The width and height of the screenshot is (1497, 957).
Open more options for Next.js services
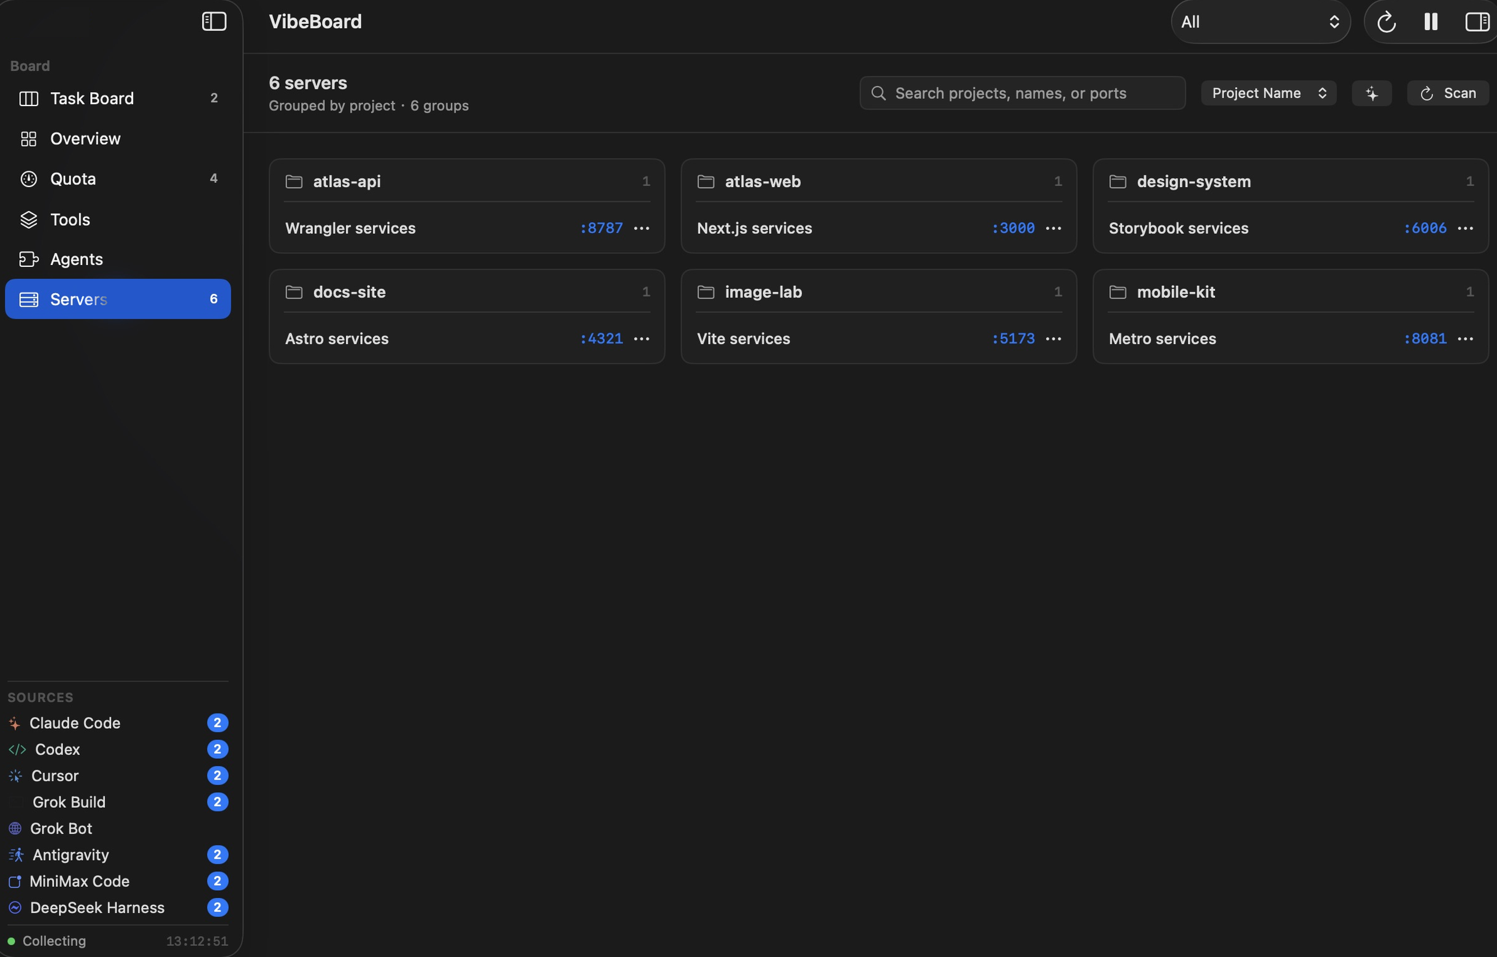pos(1053,228)
